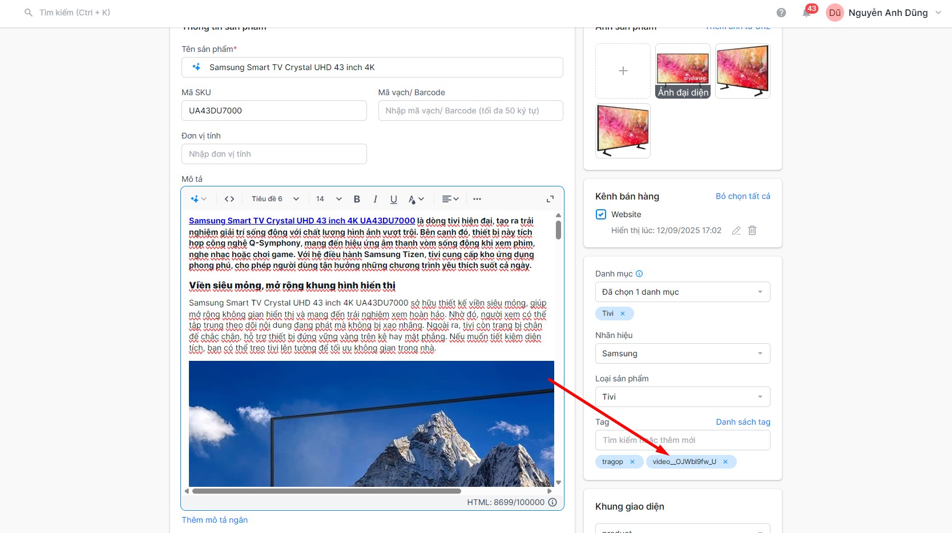Screen dimensions: 952x533
Task: Select the TV thumbnail below the add-image box
Action: [623, 131]
